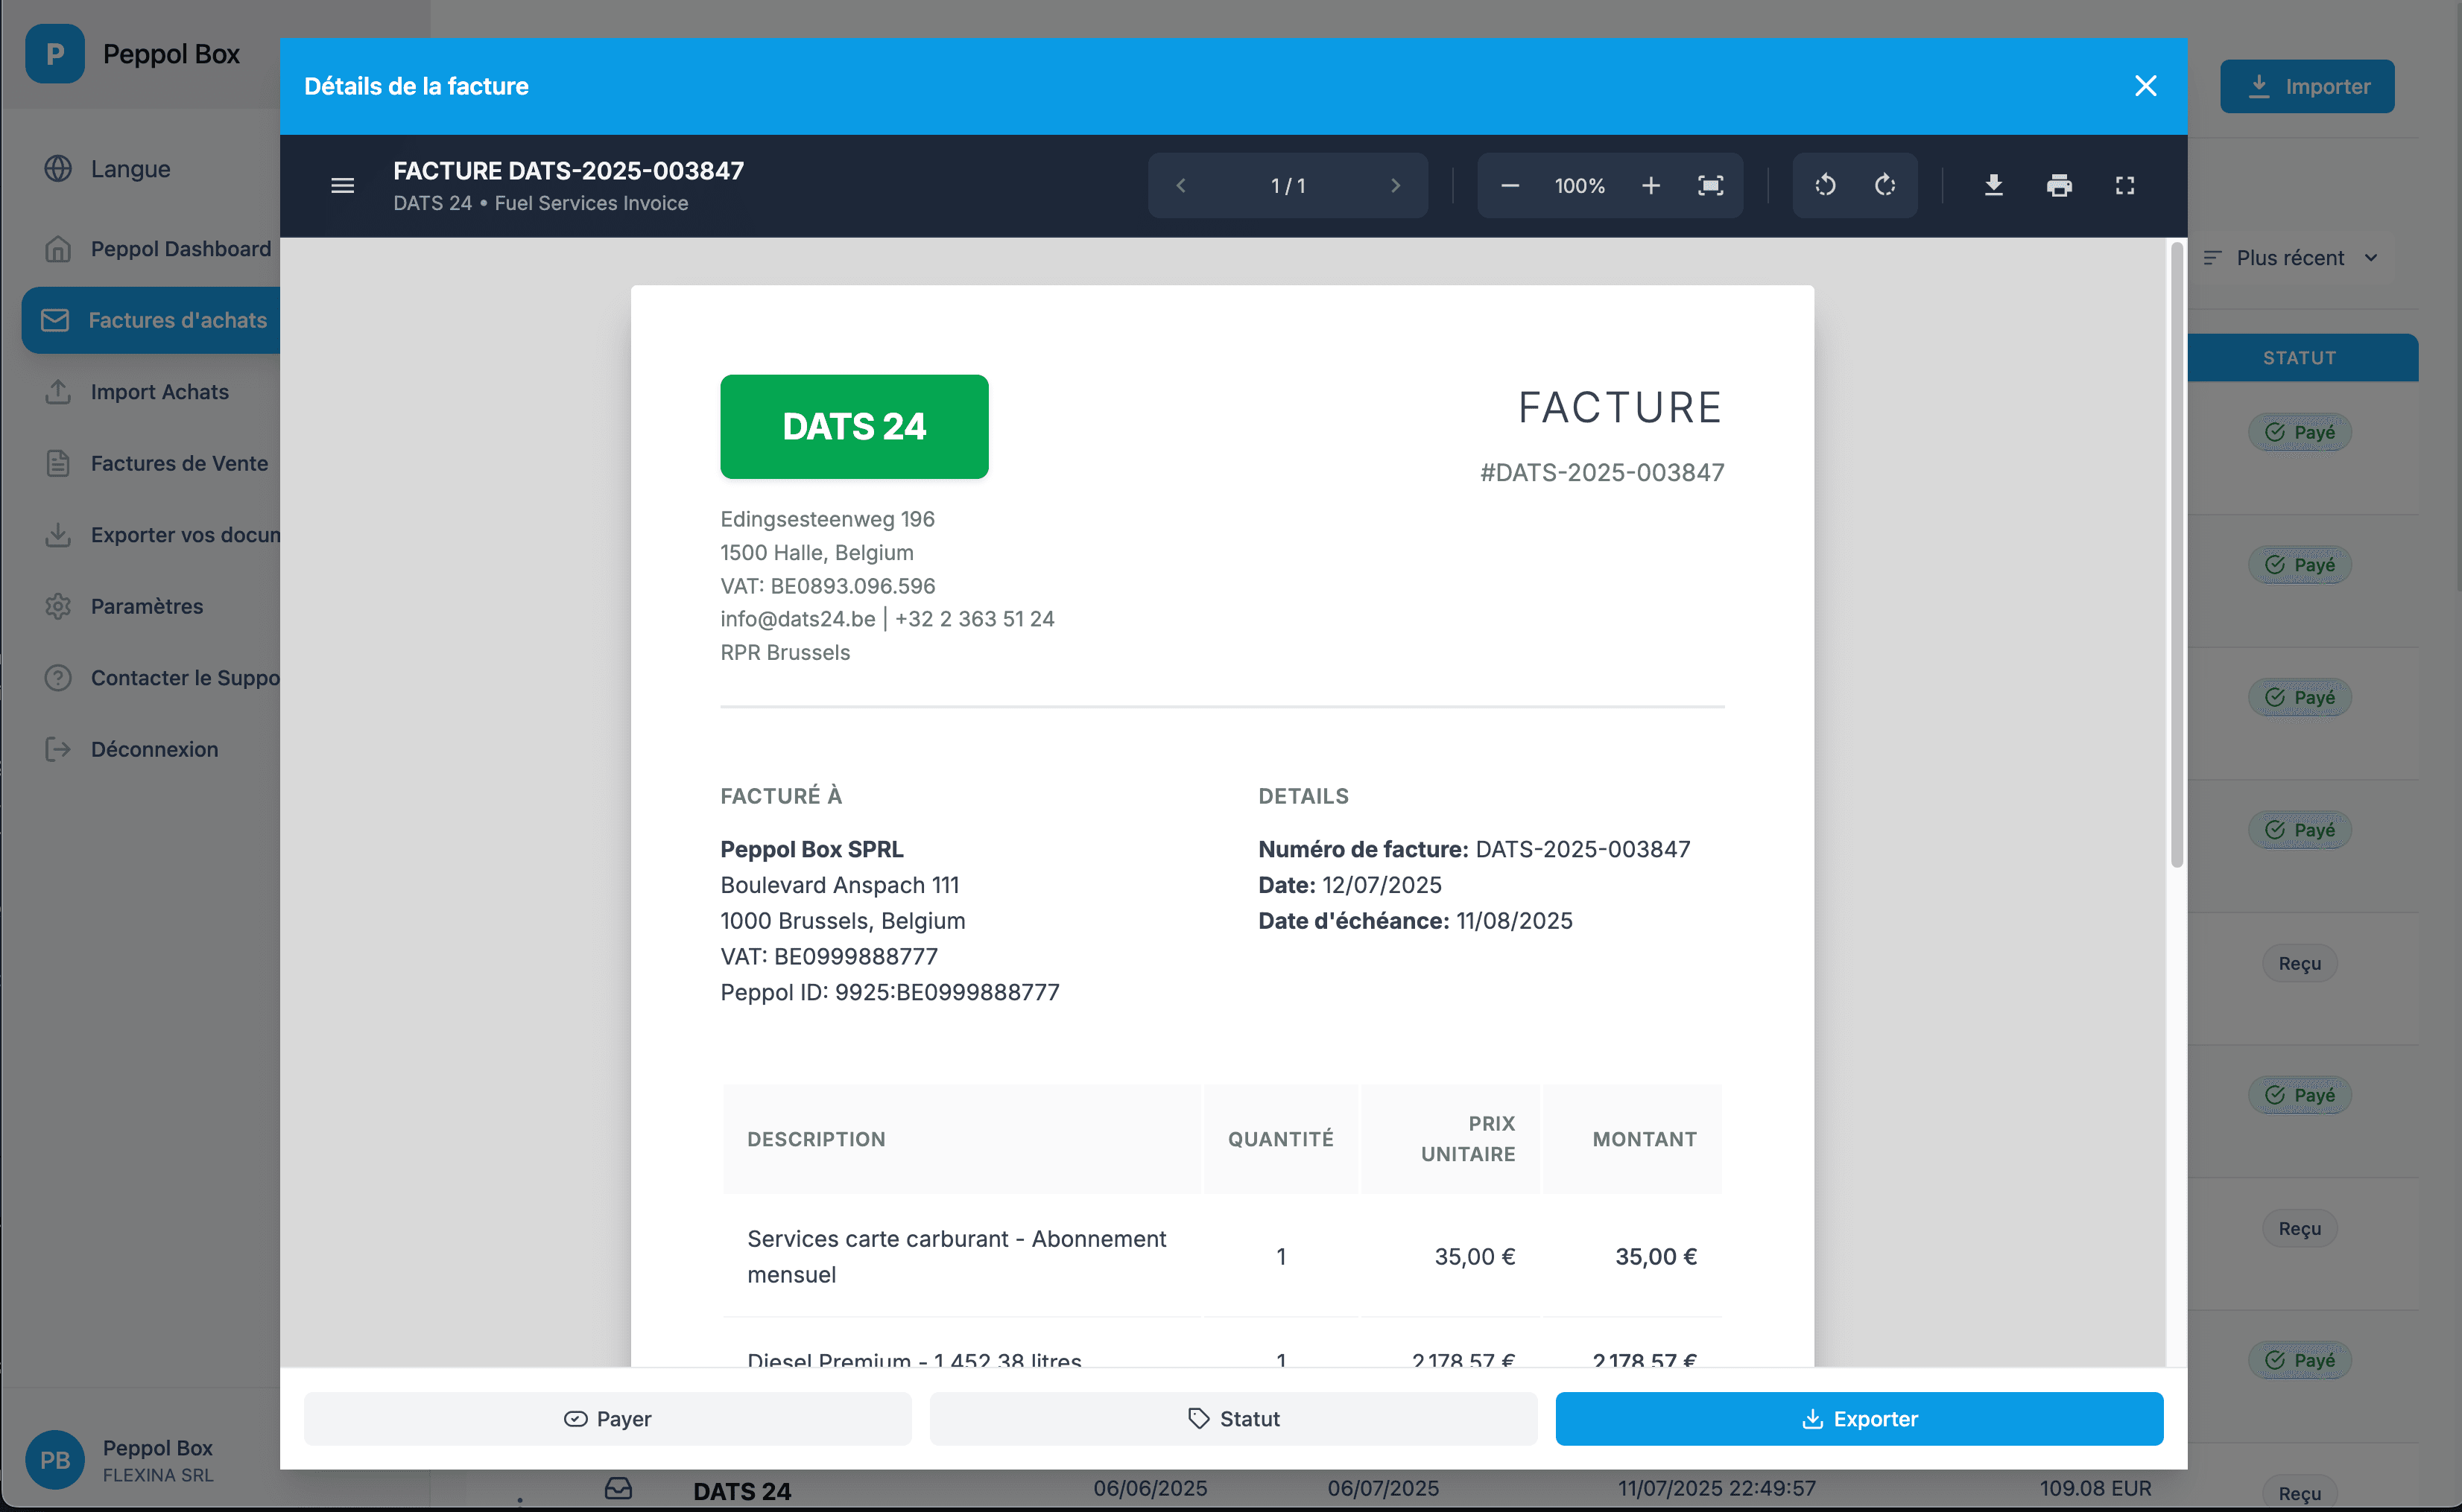Click the viewer vertical scrollbar

coord(2176,555)
